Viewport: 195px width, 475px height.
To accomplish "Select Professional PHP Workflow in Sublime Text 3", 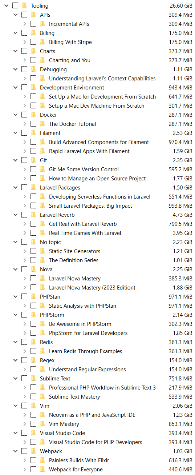I will tap(102, 387).
